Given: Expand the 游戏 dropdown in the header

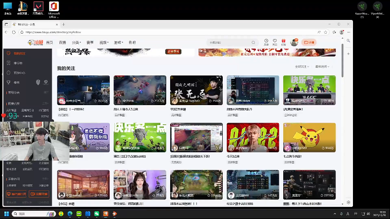Looking at the screenshot, I should [118, 42].
